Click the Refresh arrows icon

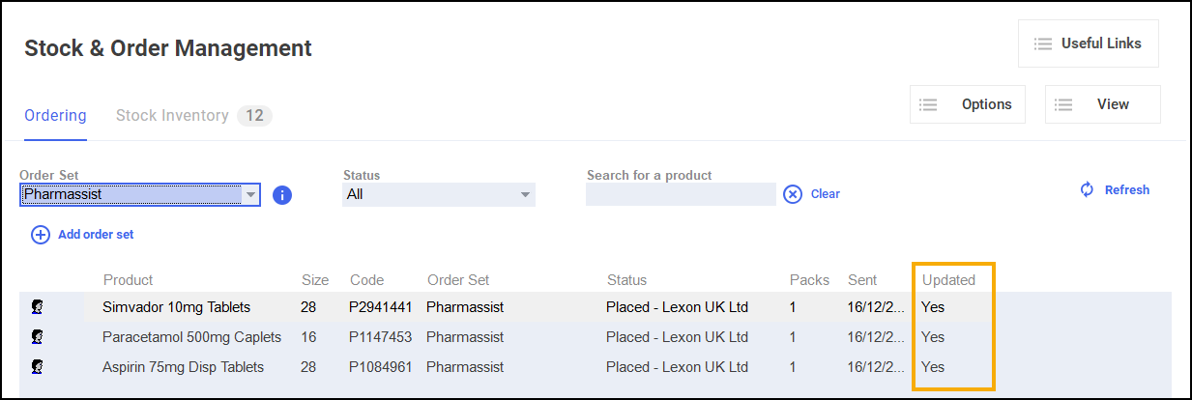coord(1087,189)
